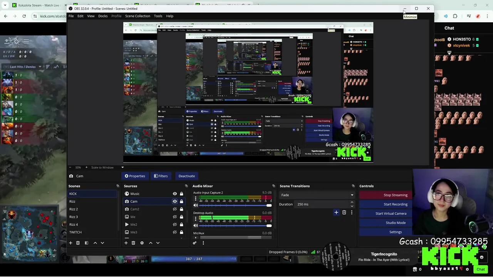The image size is (493, 277).
Task: Show the Me3 source via eye icon
Action: [x=175, y=232]
